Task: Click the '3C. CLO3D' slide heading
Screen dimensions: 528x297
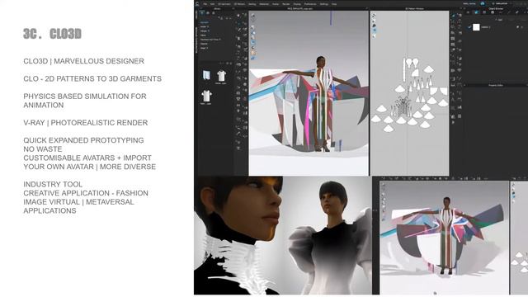Action: tap(52, 34)
